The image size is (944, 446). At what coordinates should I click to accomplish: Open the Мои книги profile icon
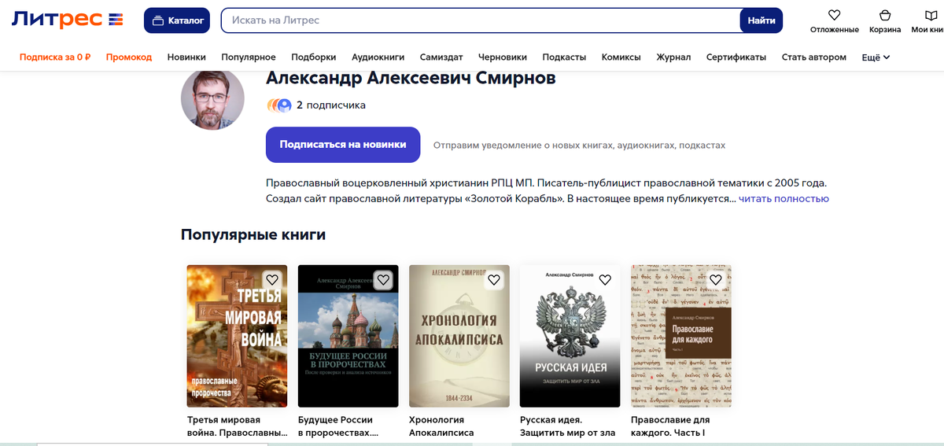pos(933,15)
